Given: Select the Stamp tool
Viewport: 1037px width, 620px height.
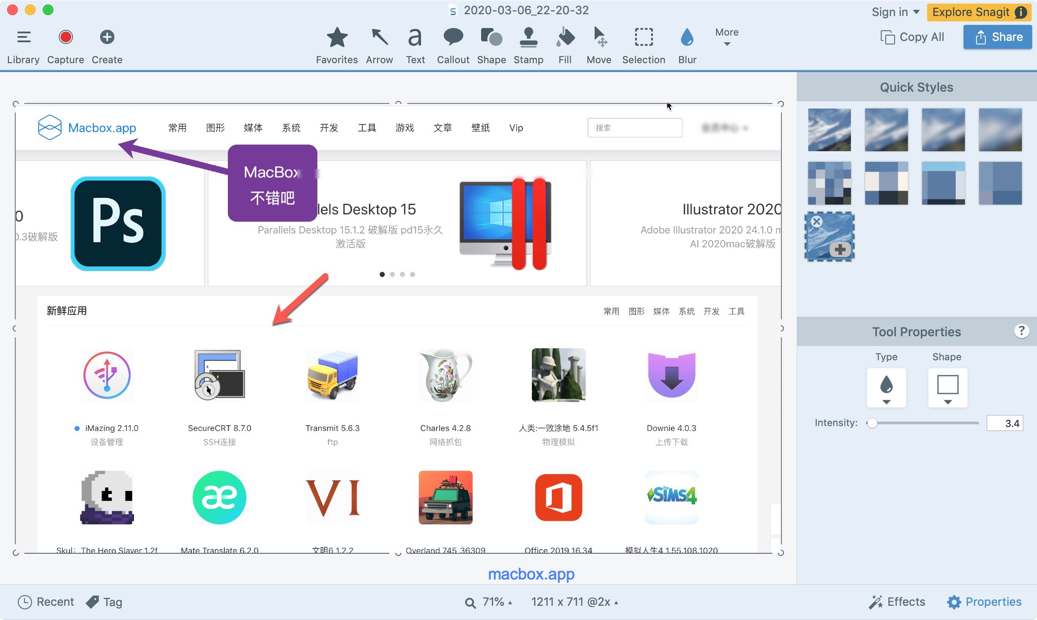Looking at the screenshot, I should click(x=528, y=45).
